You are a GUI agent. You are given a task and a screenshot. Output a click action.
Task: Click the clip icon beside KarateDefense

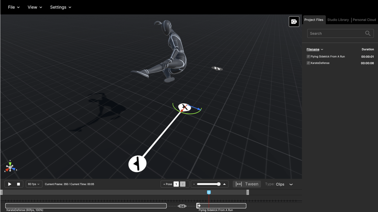point(308,63)
